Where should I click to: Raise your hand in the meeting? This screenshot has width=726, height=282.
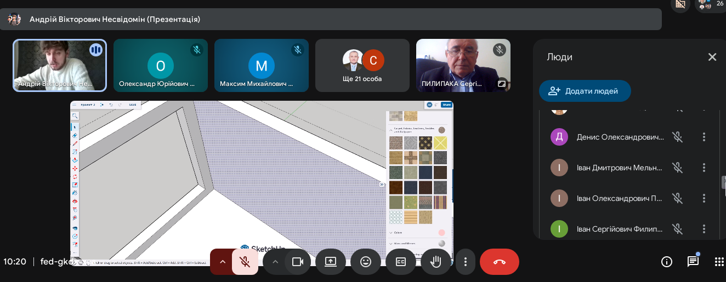436,262
